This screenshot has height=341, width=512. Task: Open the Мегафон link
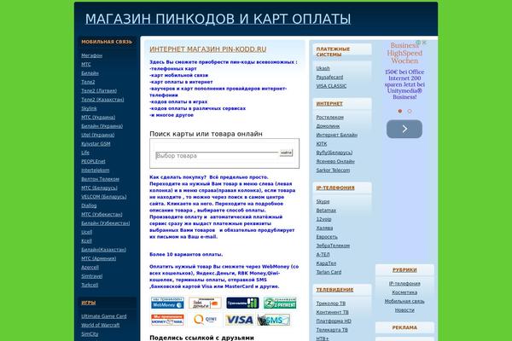click(92, 55)
